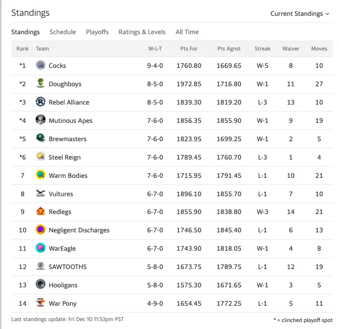
Task: Click the Redlegs team logo icon
Action: (x=41, y=212)
